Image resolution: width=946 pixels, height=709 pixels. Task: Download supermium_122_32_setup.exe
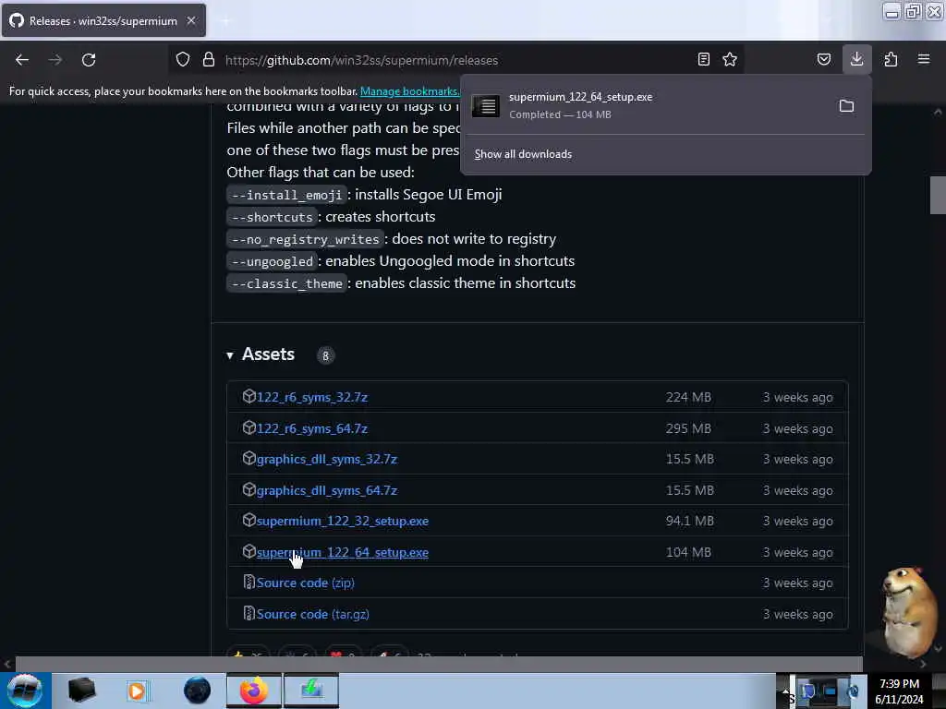coord(343,521)
